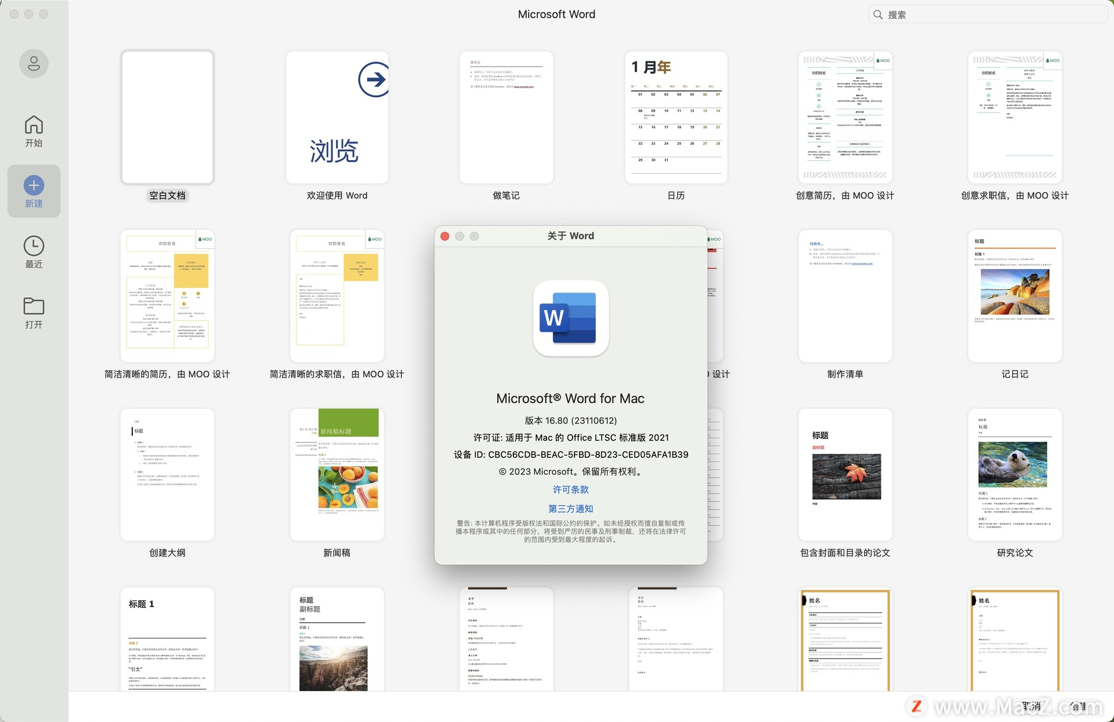This screenshot has width=1114, height=722.
Task: Click the 搜索 search input field
Action: (x=988, y=15)
